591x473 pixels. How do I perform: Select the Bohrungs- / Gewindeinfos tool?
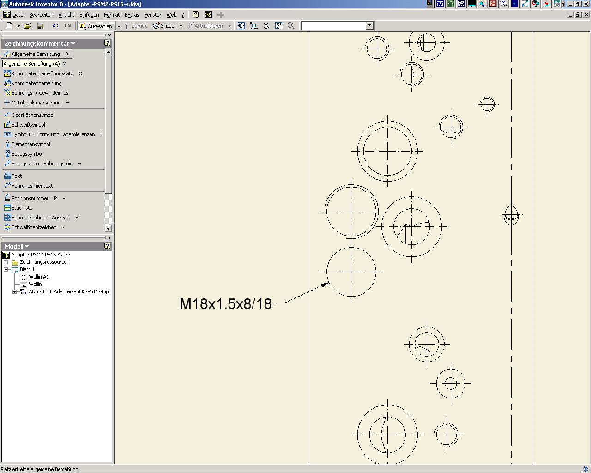pos(39,93)
